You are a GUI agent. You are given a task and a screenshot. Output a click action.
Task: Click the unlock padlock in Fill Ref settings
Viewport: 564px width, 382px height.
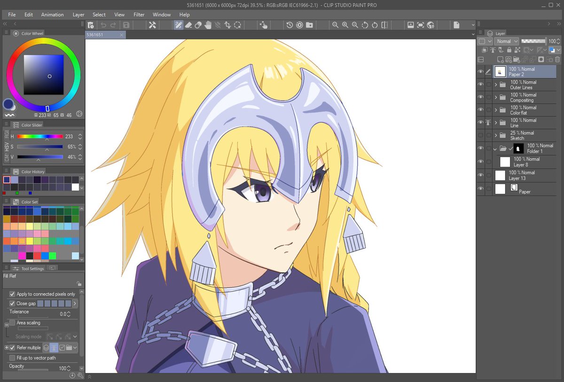point(78,284)
